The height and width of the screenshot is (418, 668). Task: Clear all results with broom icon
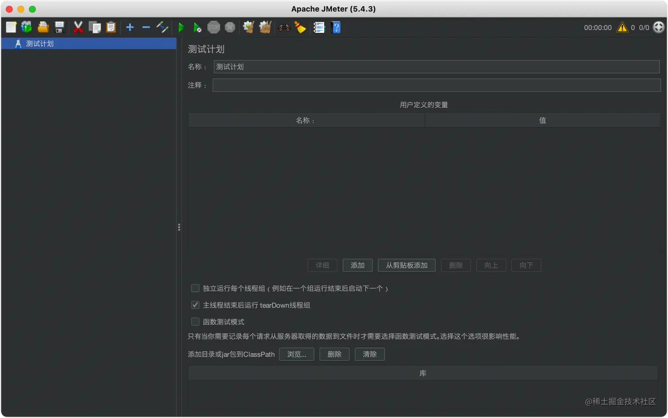[x=300, y=27]
